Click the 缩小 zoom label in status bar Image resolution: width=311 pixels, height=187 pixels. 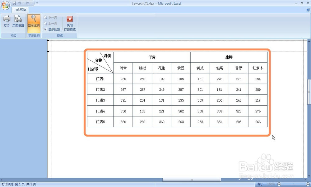260,185
